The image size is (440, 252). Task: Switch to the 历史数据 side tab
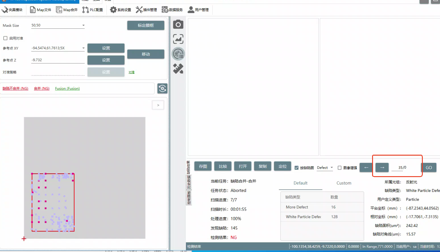(189, 182)
